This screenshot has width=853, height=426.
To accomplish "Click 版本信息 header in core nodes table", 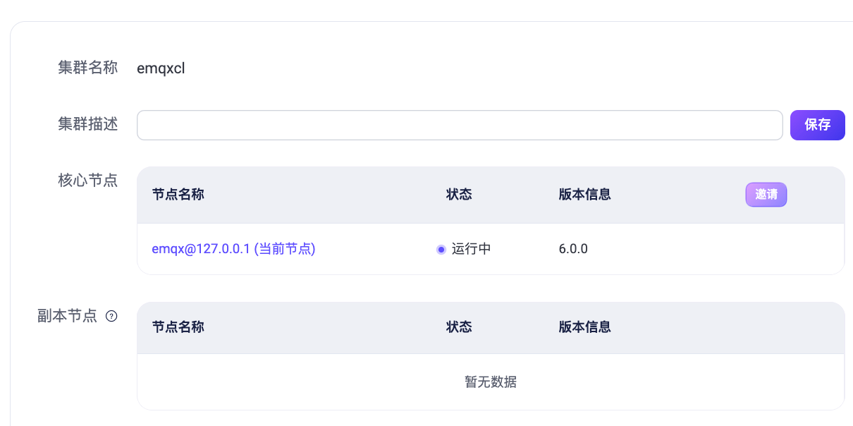I will pyautogui.click(x=584, y=195).
